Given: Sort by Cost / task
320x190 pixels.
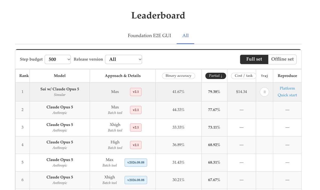Looking at the screenshot, I should coord(243,76).
